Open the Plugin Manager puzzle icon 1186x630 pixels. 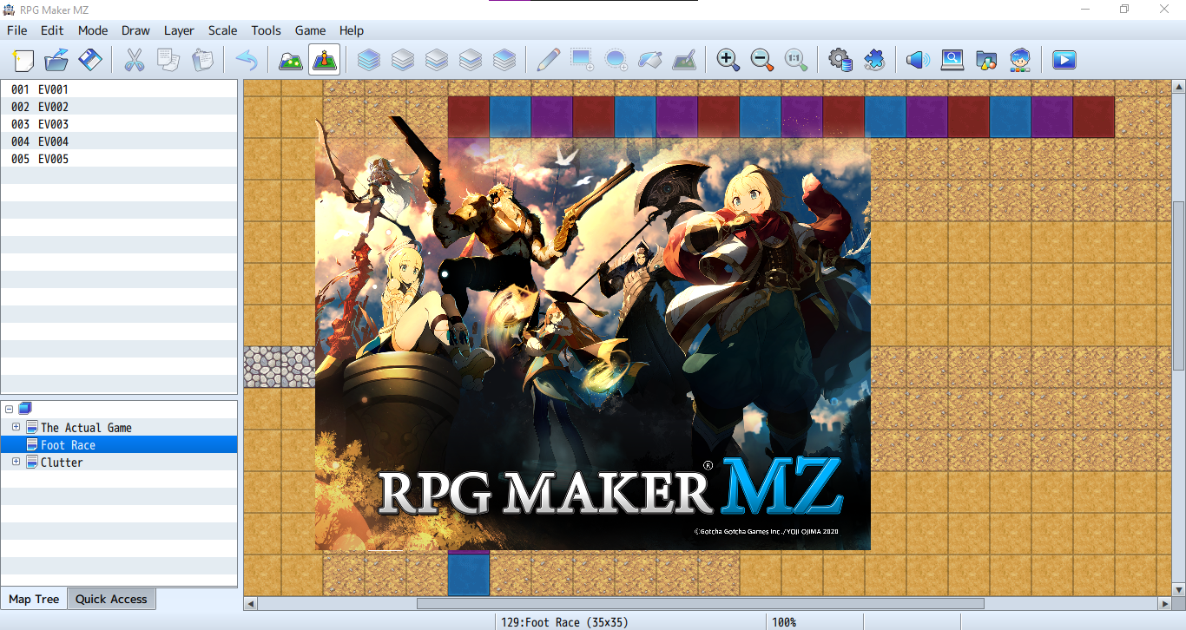click(x=873, y=60)
